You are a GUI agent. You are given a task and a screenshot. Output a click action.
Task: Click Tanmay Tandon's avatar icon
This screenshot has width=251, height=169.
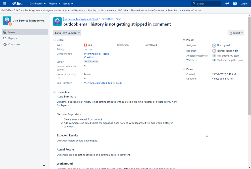214,51
